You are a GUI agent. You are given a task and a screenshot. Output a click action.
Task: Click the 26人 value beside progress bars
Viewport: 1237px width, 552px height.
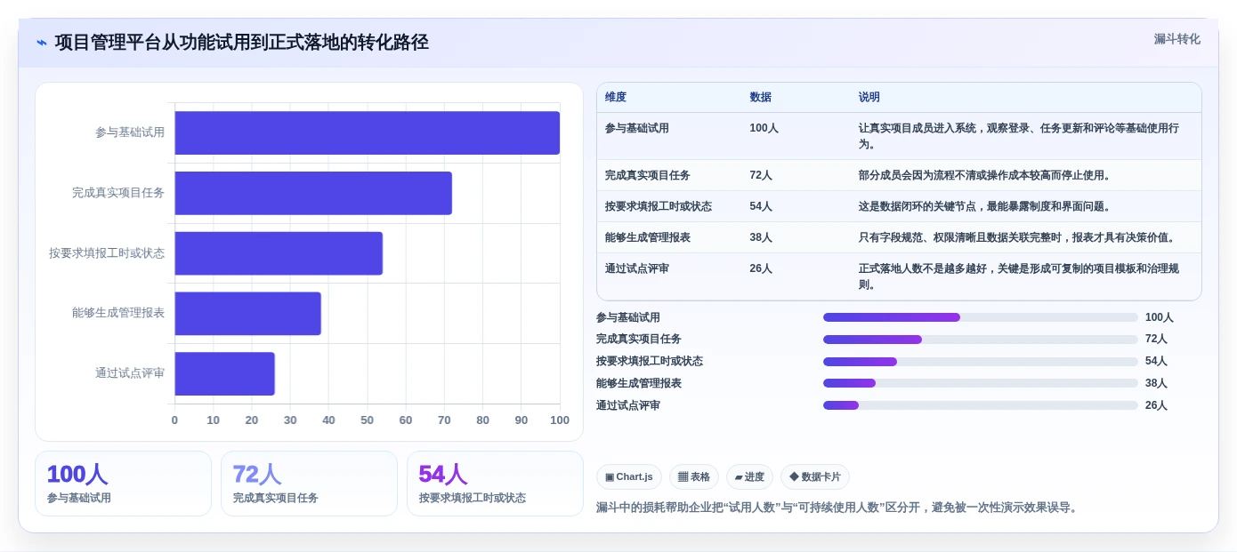point(1157,405)
